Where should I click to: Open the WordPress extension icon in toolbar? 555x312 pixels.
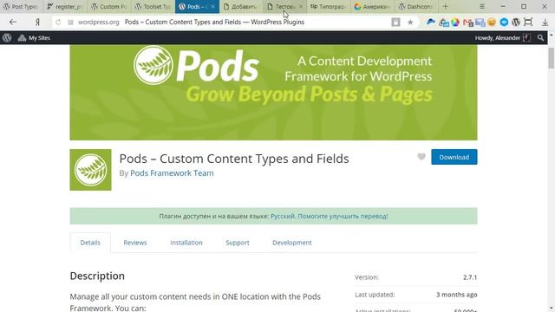[516, 22]
